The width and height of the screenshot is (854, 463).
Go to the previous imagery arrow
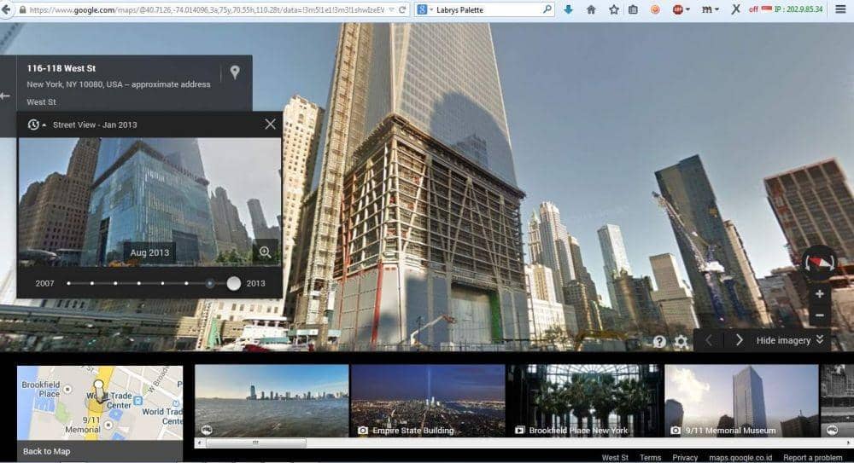pos(709,340)
